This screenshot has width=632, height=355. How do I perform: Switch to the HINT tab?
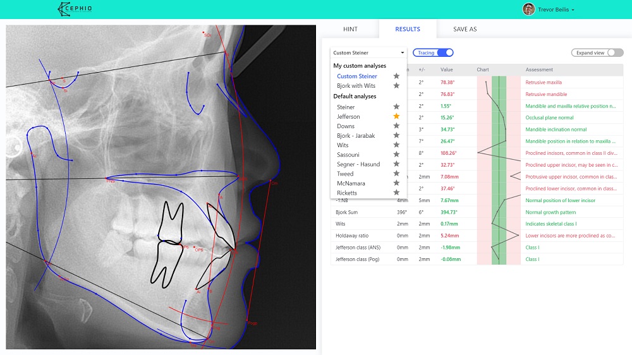pyautogui.click(x=350, y=29)
